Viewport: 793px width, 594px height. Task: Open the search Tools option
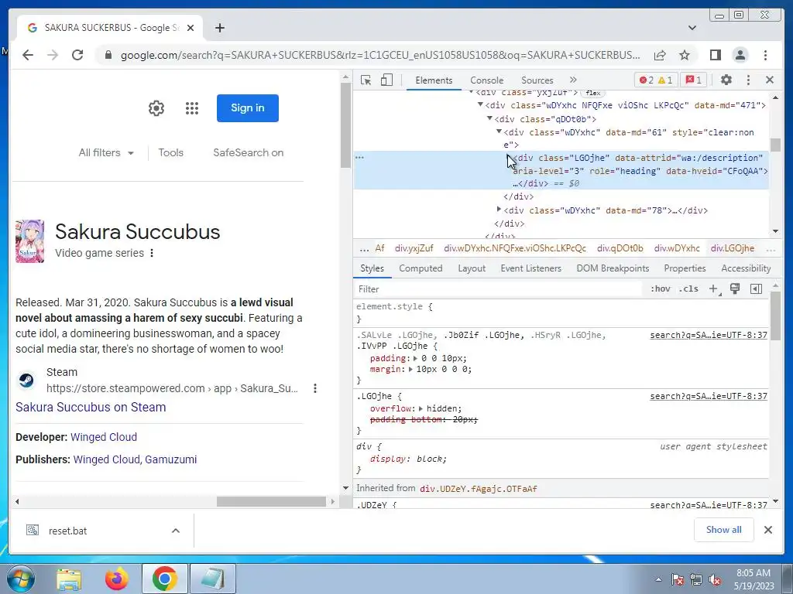pos(170,152)
